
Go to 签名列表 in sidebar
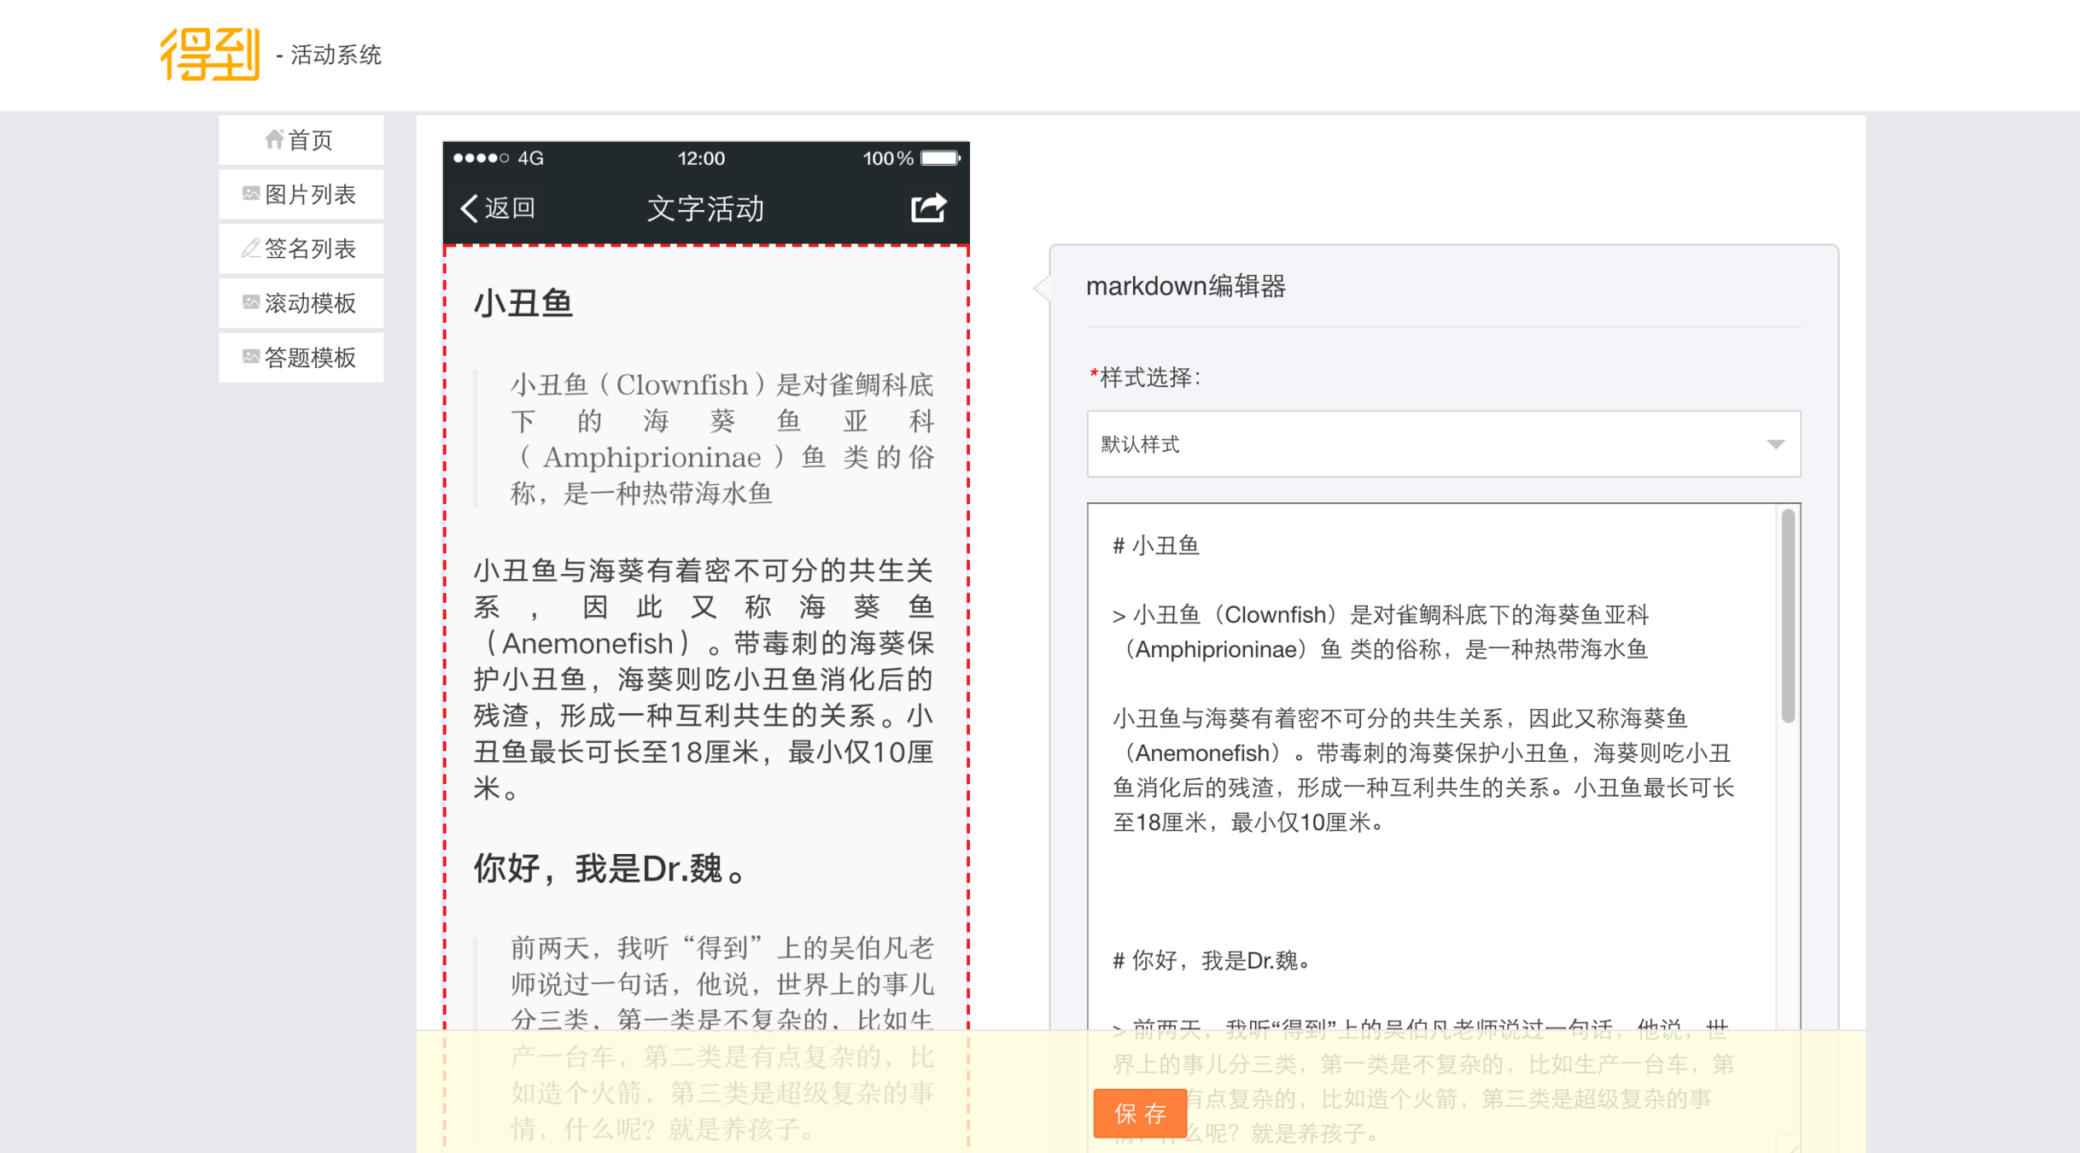point(310,249)
